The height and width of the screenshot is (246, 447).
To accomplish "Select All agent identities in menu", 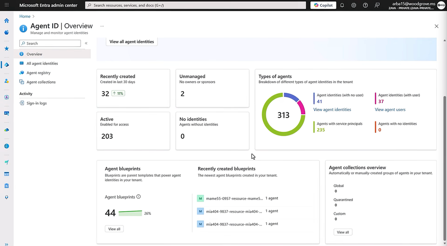I will 42,63.
